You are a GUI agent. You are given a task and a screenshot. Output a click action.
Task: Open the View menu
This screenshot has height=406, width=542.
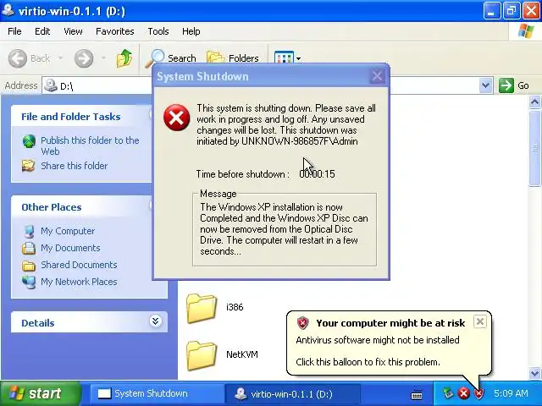coord(73,31)
